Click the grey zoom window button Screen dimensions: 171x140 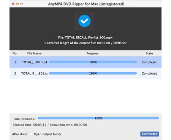pyautogui.click(x=22, y=4)
